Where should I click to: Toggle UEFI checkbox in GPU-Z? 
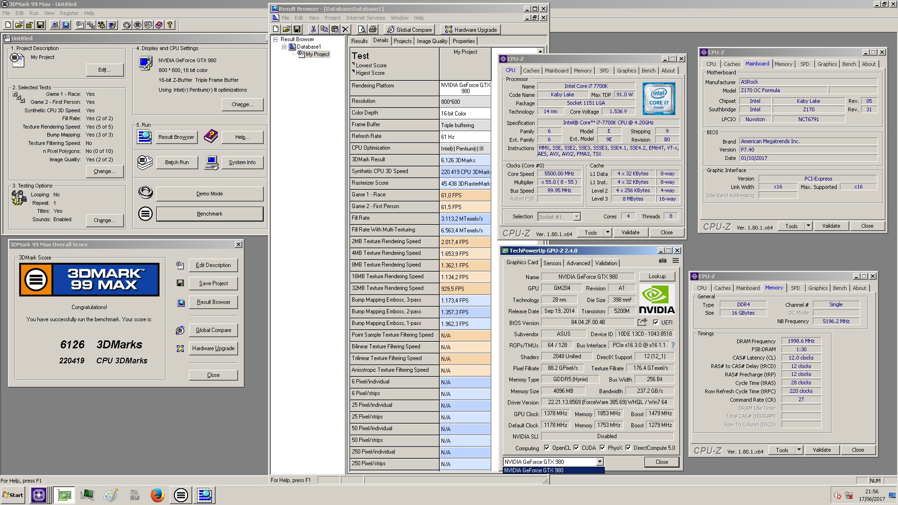pos(656,322)
